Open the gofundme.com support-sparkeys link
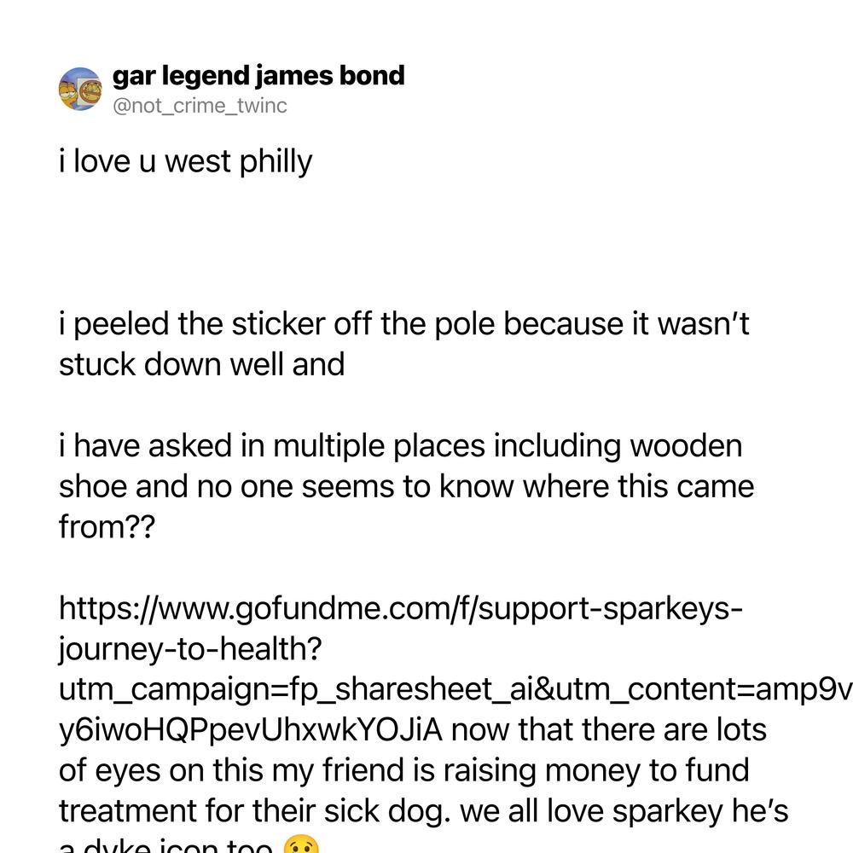The image size is (853, 853). point(401,608)
